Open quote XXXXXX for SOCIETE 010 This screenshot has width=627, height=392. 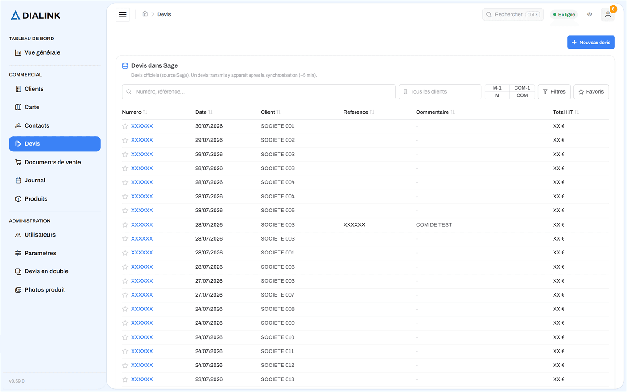coord(142,337)
